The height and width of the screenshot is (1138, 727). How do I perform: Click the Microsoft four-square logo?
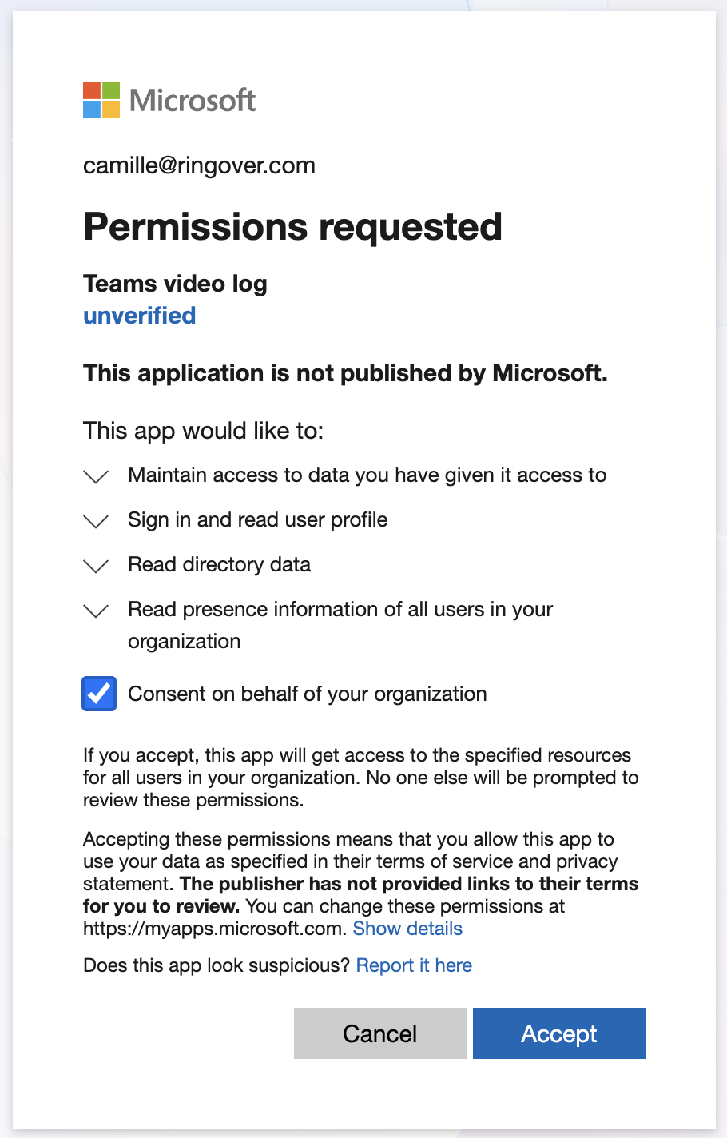[101, 100]
